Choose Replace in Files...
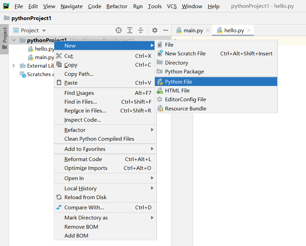This screenshot has height=246, width=306. click(105, 110)
